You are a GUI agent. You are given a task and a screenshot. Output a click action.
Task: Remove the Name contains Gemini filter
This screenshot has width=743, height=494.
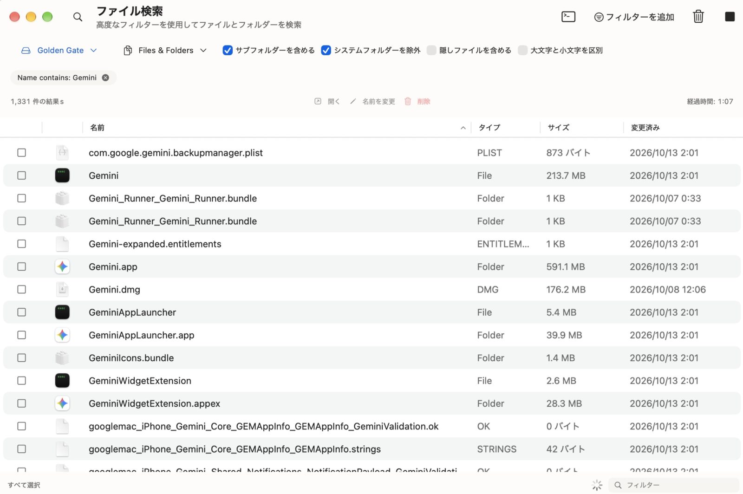(x=106, y=78)
